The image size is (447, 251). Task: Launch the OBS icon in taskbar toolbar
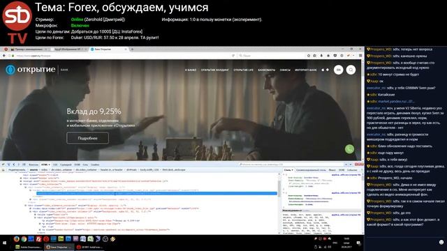tap(105, 239)
